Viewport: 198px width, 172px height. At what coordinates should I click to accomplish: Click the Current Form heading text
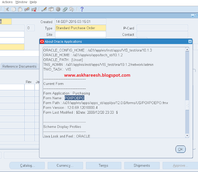click(54, 84)
